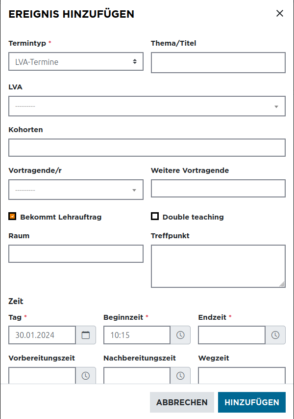Enable the Double teaching checkbox
This screenshot has height=419, width=294.
pos(155,216)
